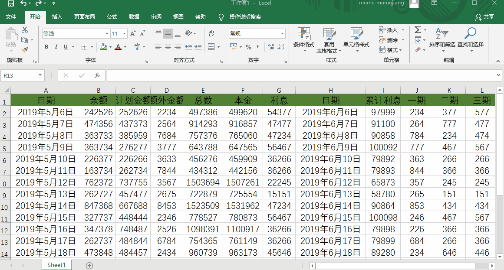Screen dimensions: 504x270
Task: Switch to the 插入 ribbon tab
Action: pyautogui.click(x=57, y=17)
